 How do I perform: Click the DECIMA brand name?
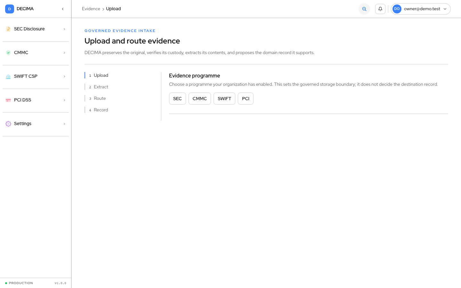point(25,9)
